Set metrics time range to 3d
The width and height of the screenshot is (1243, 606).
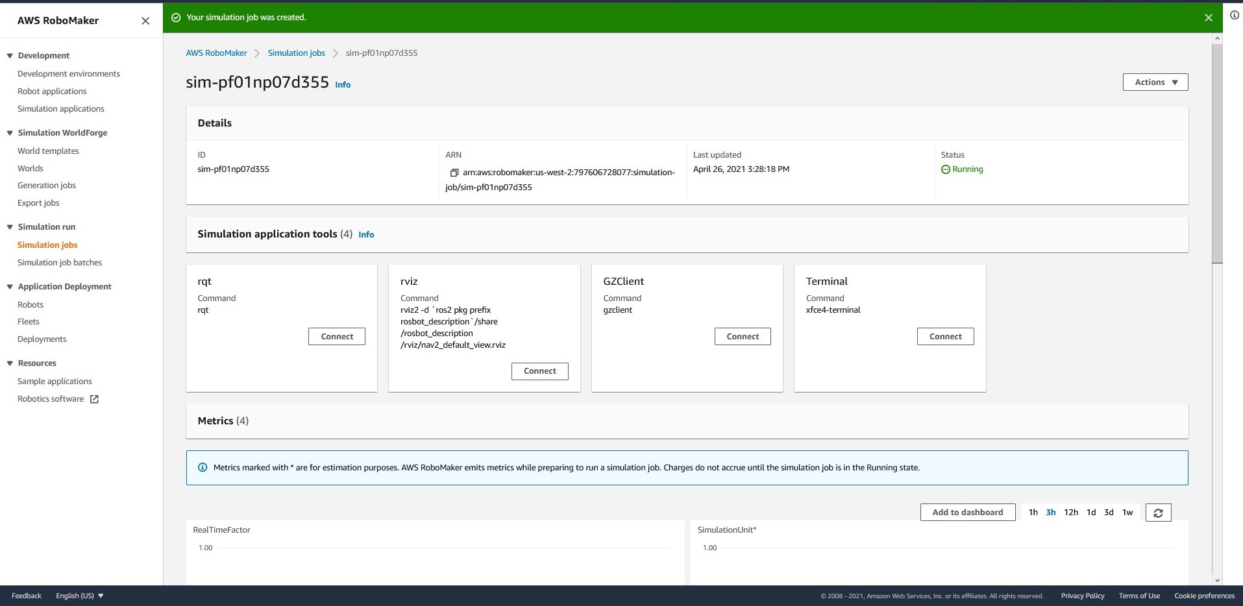pyautogui.click(x=1109, y=513)
